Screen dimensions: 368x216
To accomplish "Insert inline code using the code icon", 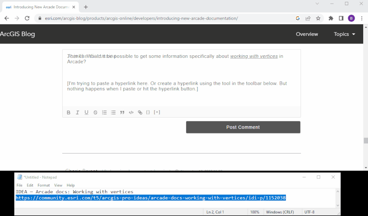I will click(x=131, y=112).
